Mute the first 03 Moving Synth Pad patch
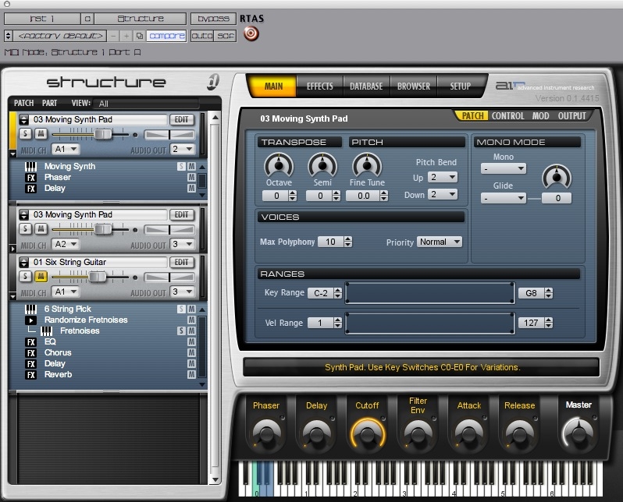This screenshot has height=502, width=623. click(41, 134)
